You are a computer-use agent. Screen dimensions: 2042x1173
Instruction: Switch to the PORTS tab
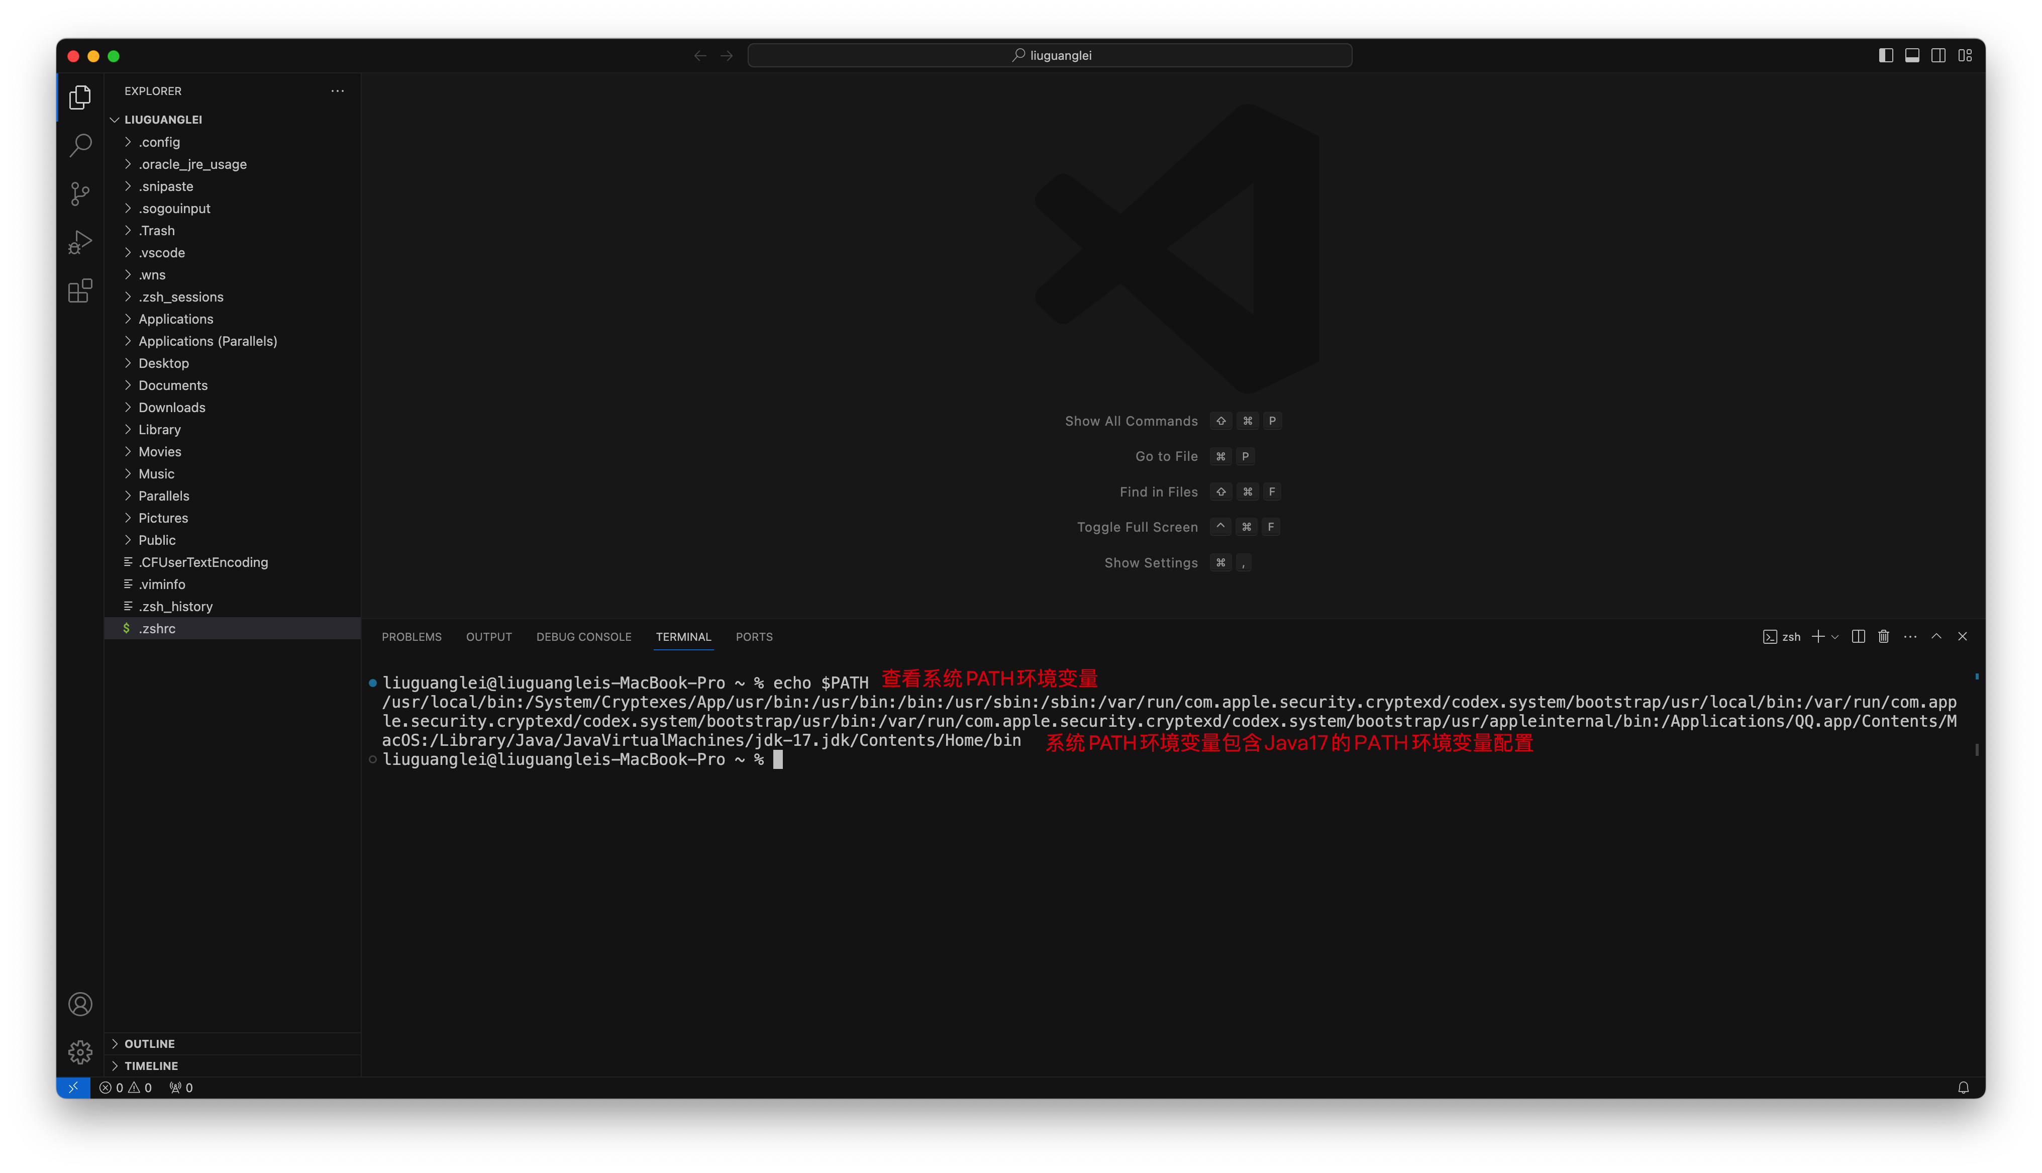pyautogui.click(x=754, y=636)
